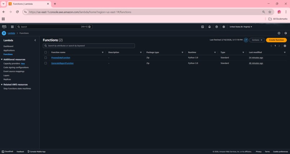Focus the functions search by attributes field

[x=89, y=46]
